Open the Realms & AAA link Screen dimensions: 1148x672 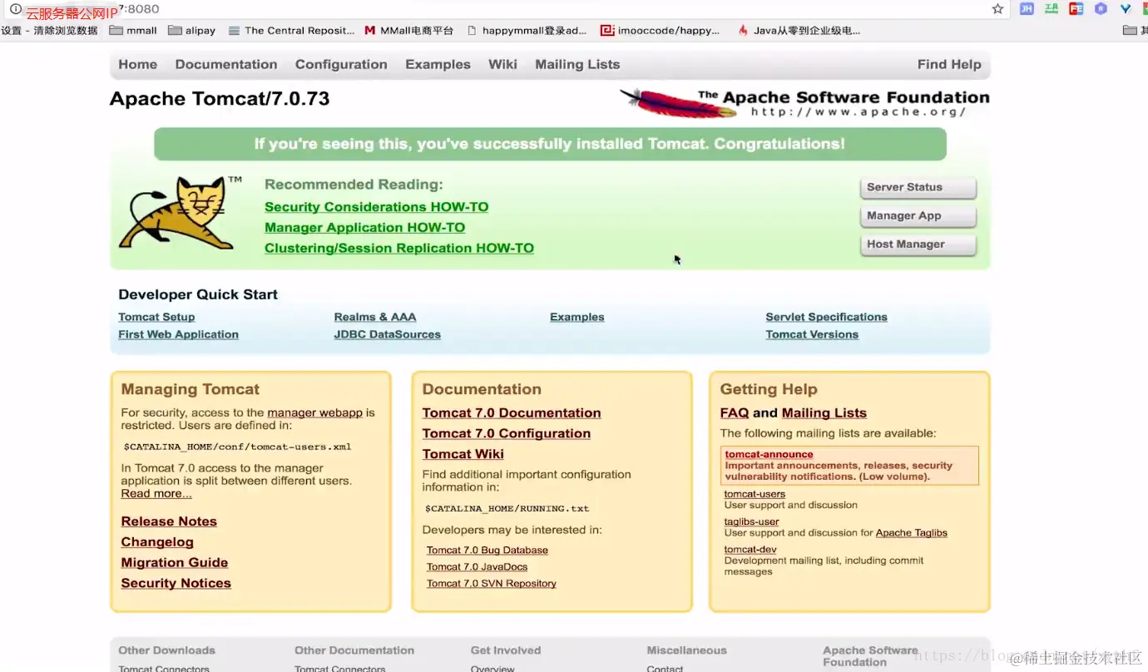click(x=375, y=317)
